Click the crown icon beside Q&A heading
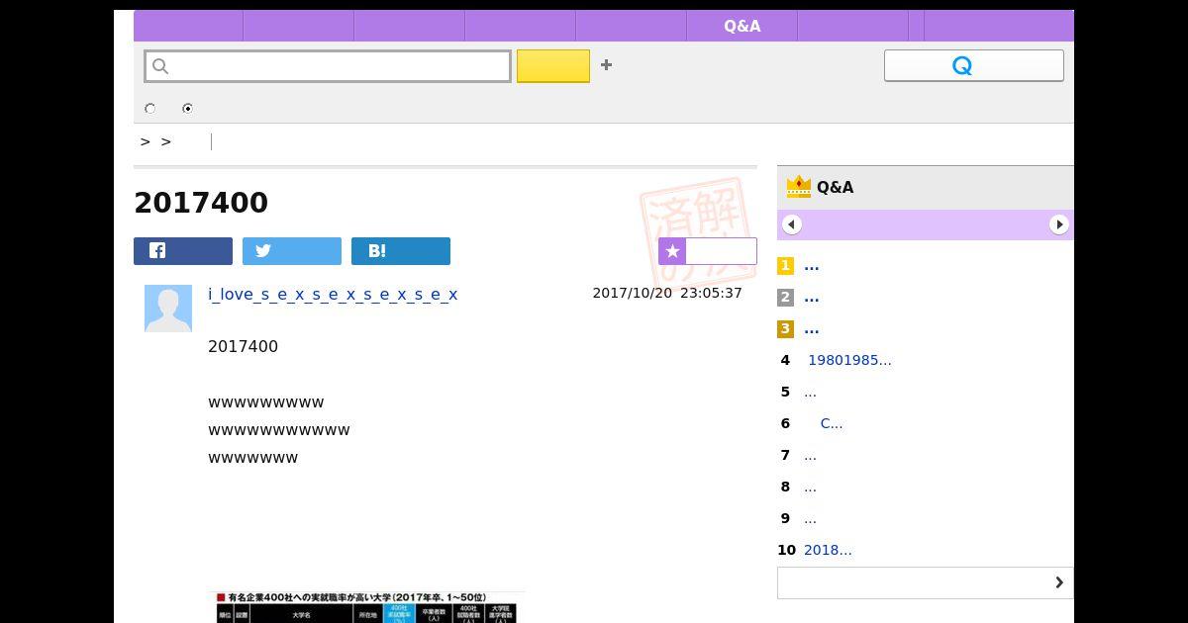The width and height of the screenshot is (1188, 623). click(x=798, y=187)
